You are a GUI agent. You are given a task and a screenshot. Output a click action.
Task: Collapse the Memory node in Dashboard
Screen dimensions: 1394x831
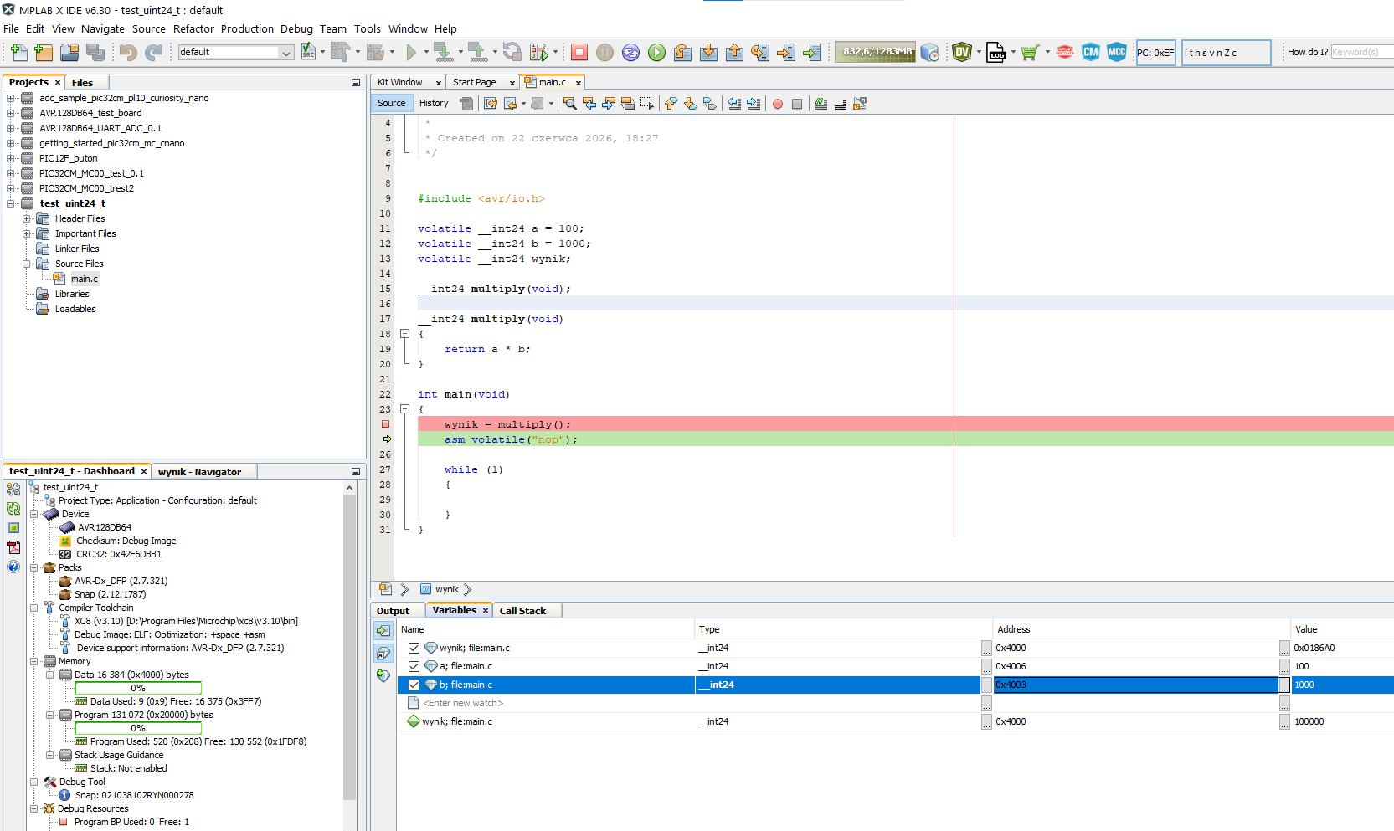click(x=34, y=661)
